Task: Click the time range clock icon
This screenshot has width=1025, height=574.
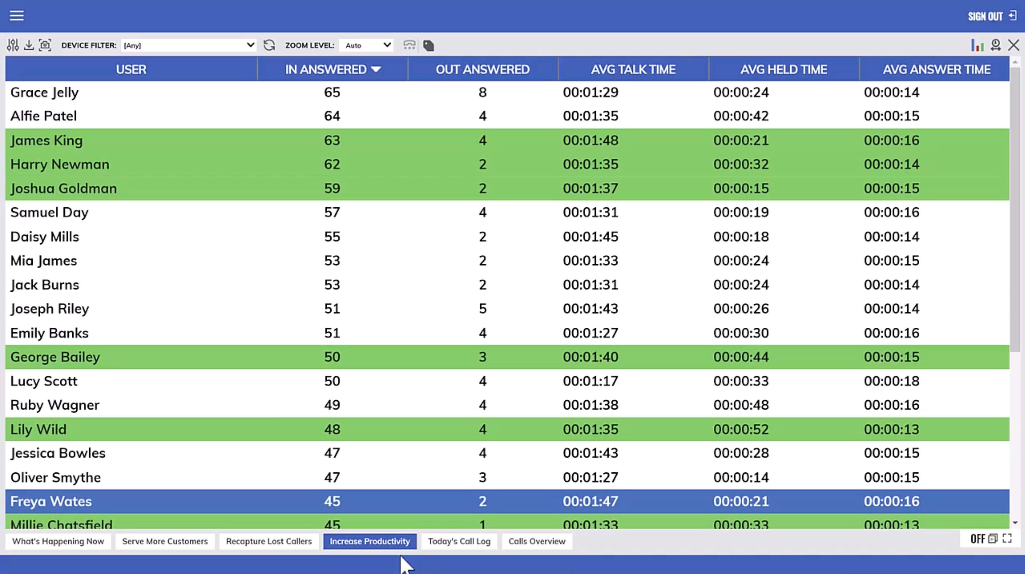Action: point(996,45)
